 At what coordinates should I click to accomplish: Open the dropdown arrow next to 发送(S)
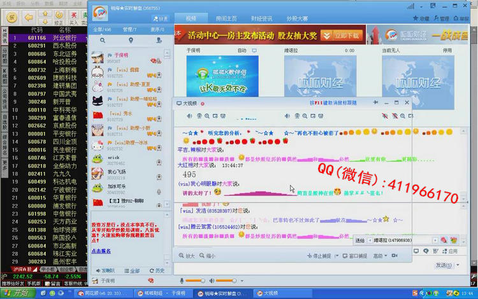pyautogui.click(x=458, y=265)
